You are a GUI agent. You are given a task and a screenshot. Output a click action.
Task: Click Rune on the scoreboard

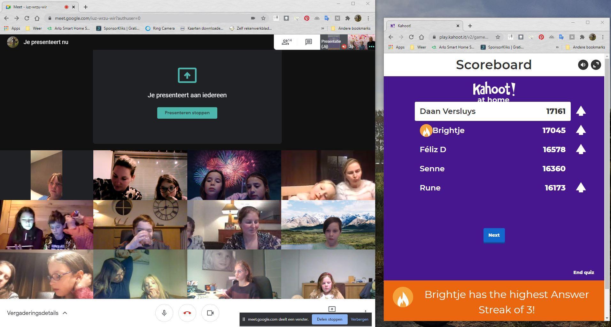[x=430, y=188]
